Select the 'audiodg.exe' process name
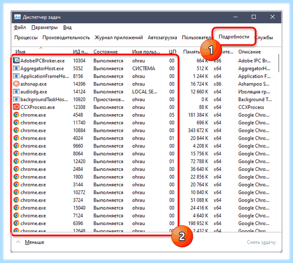 pos(34,92)
